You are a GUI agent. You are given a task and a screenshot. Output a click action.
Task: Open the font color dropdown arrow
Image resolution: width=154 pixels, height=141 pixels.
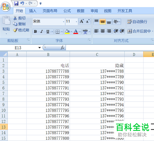coord(80,31)
